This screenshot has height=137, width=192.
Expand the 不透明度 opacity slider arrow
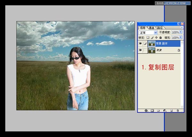click(x=181, y=32)
